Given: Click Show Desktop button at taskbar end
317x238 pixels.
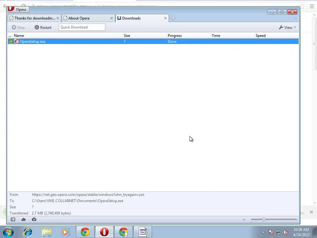Looking at the screenshot, I should (x=315, y=232).
